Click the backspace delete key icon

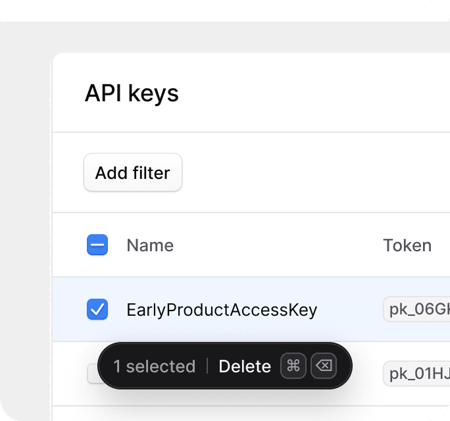pyautogui.click(x=324, y=366)
